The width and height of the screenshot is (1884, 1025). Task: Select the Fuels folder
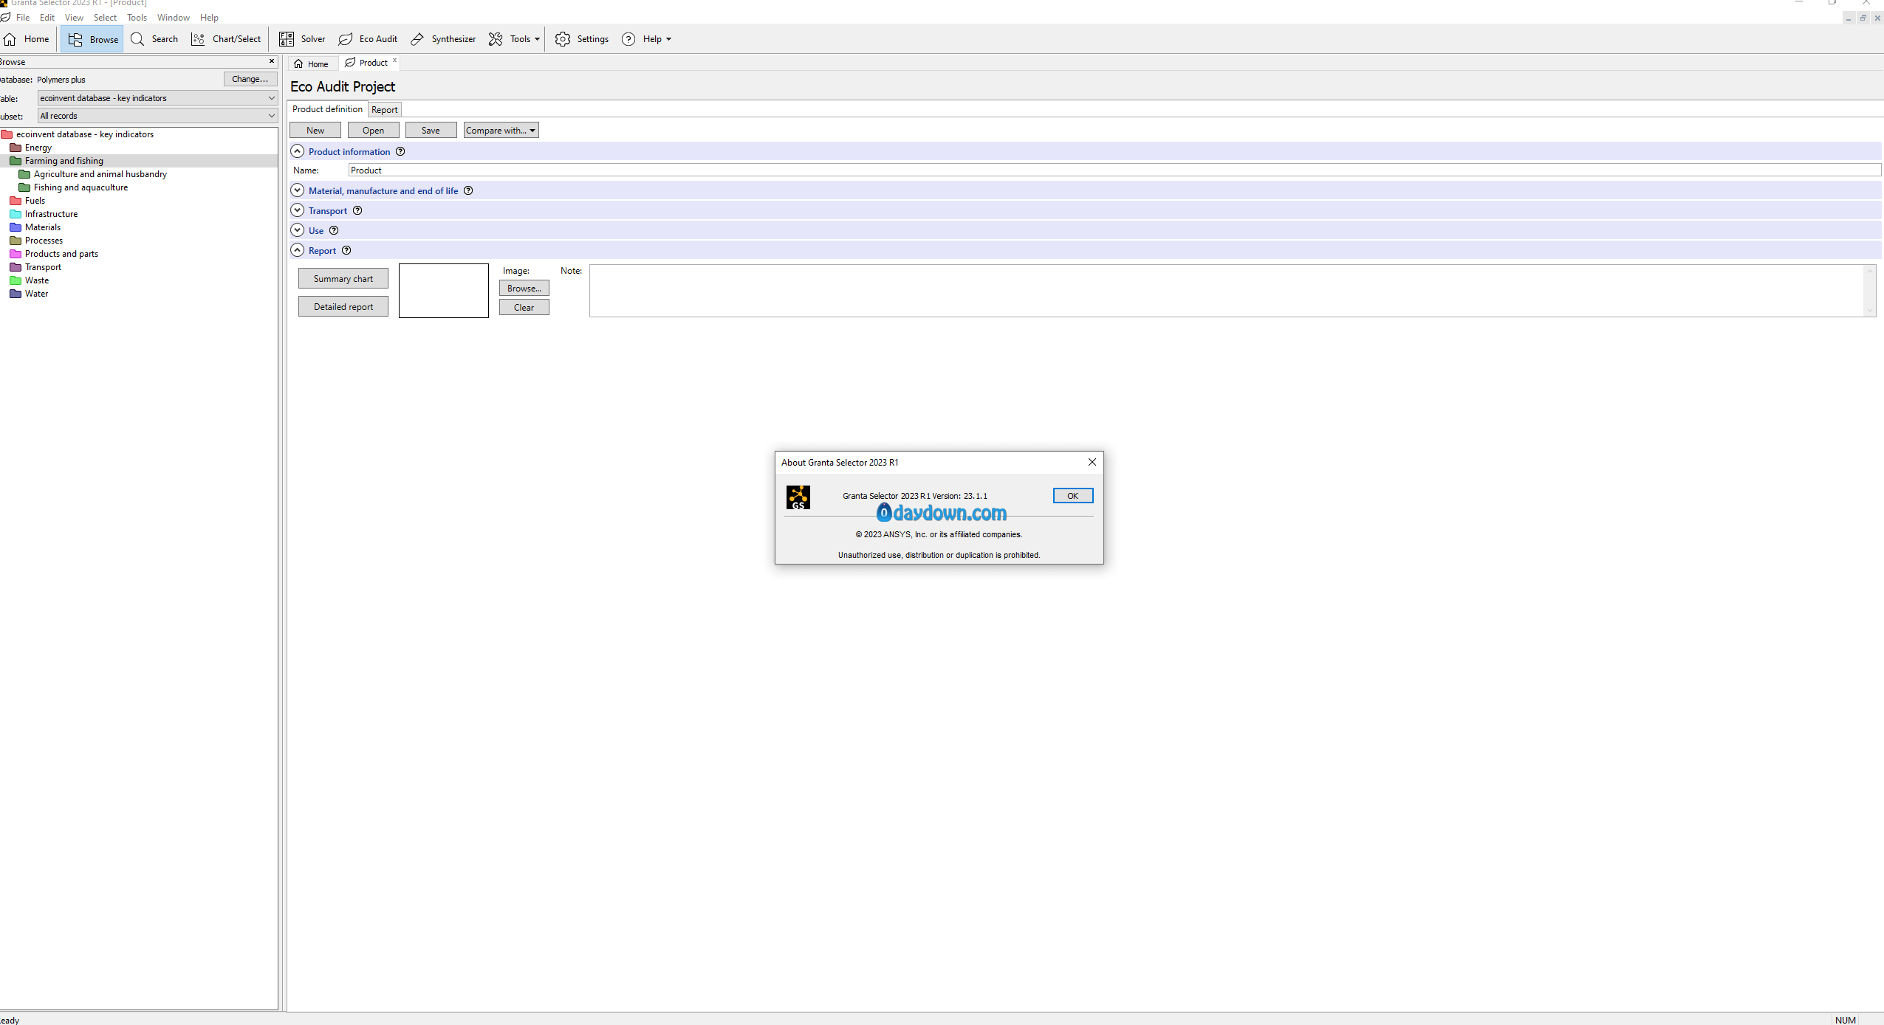[27, 201]
